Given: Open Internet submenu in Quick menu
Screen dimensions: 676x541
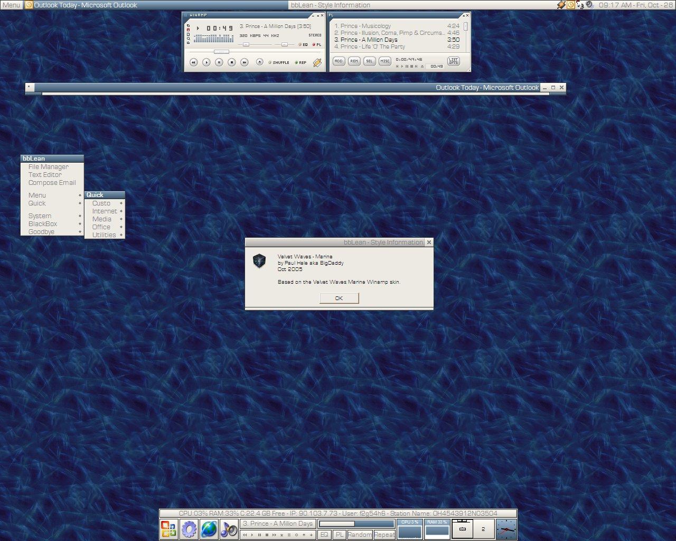Looking at the screenshot, I should 105,211.
